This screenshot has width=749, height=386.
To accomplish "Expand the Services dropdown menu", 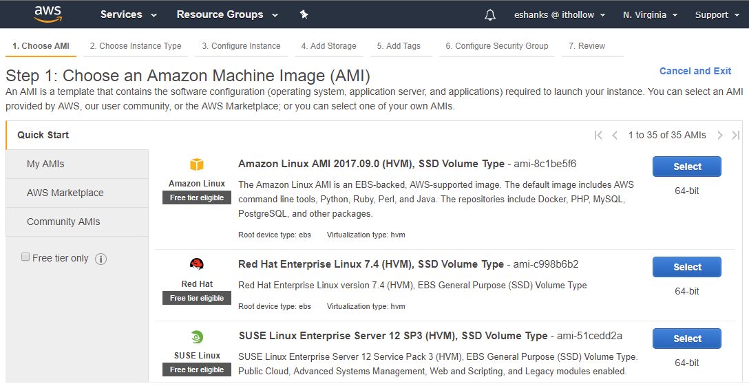I will (128, 14).
